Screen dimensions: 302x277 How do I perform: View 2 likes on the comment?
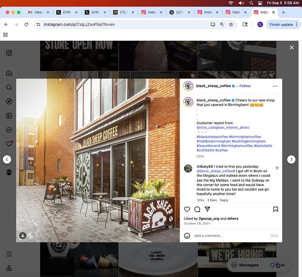pyautogui.click(x=212, y=200)
